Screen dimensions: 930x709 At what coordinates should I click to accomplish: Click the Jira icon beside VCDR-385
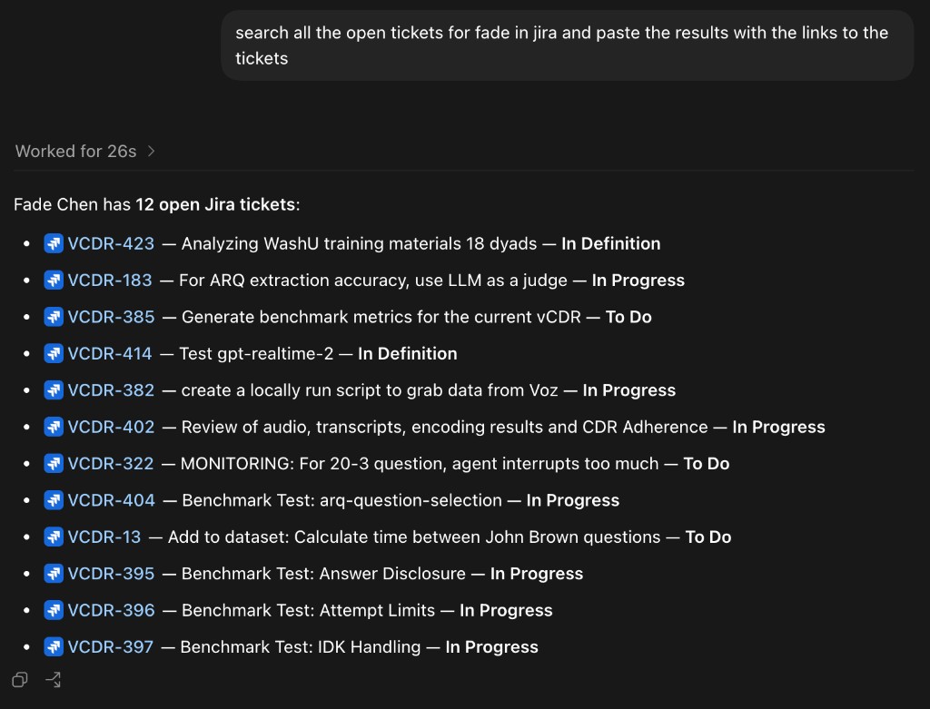54,317
